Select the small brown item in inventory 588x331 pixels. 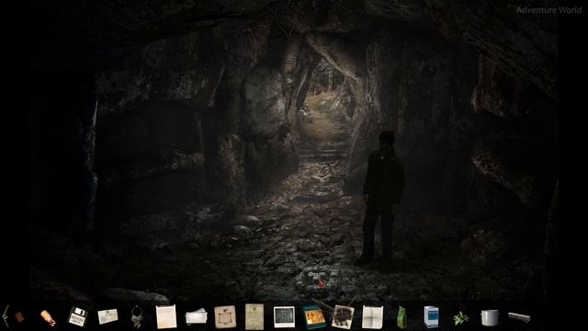(x=19, y=317)
